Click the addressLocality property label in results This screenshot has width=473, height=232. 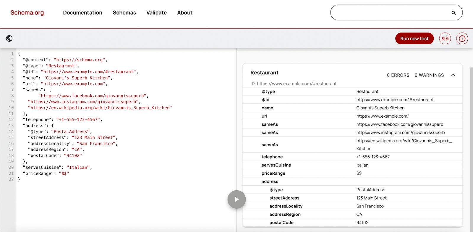coord(286,206)
